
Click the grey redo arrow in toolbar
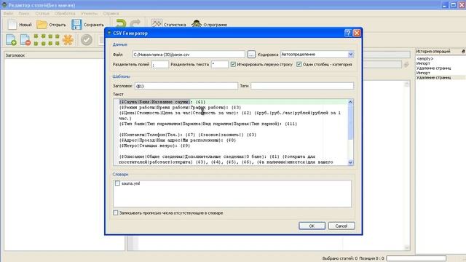tap(135, 23)
